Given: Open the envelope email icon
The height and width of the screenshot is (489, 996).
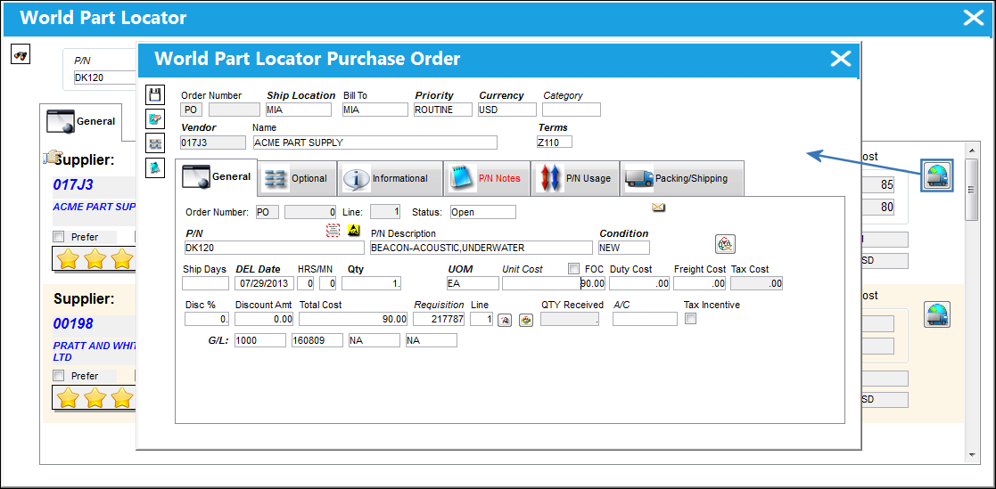Looking at the screenshot, I should [658, 207].
